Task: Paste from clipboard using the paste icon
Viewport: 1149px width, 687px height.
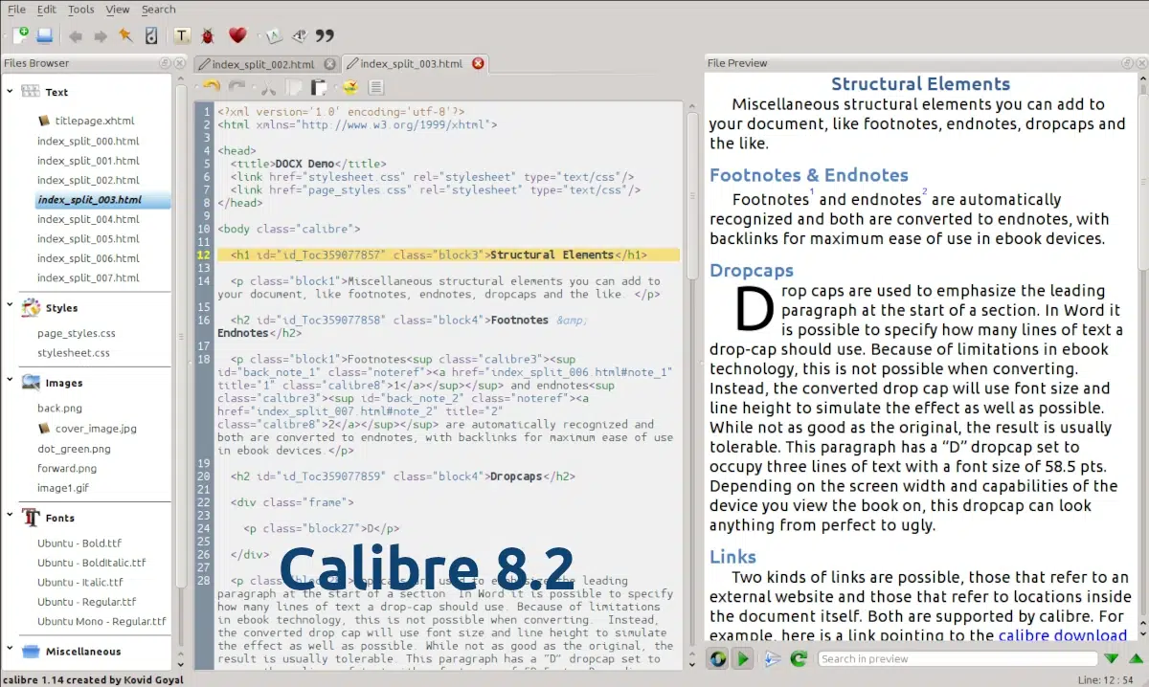Action: pos(319,87)
